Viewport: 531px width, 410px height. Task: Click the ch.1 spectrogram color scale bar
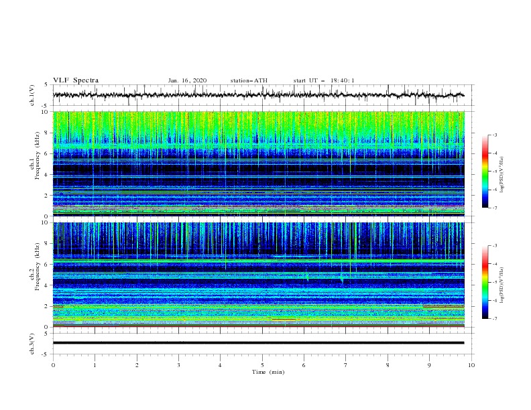485,172
